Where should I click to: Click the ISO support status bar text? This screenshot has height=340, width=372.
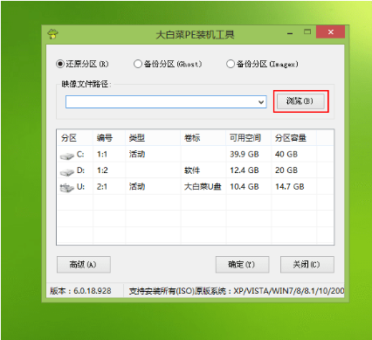(237, 291)
